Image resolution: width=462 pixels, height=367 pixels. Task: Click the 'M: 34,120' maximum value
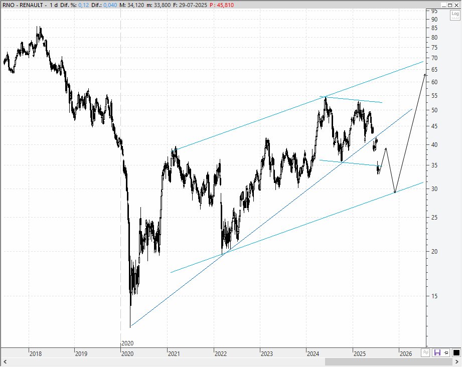pos(132,5)
